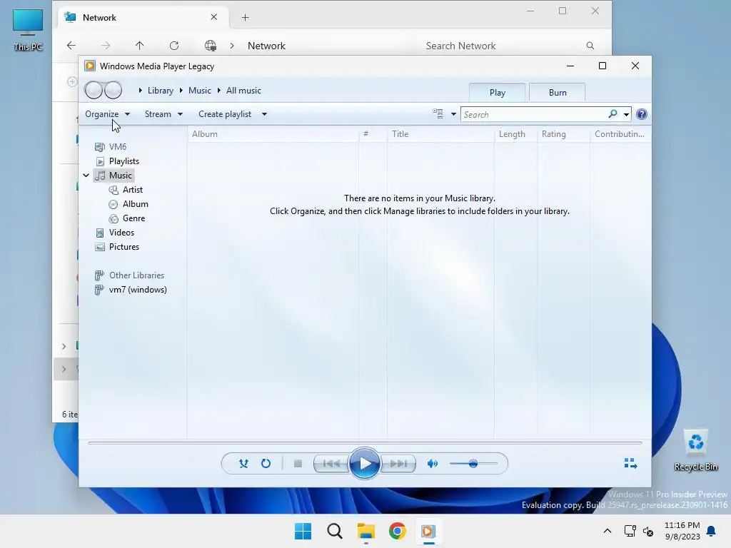Collapse the Music tree node
This screenshot has width=731, height=548.
tap(86, 176)
